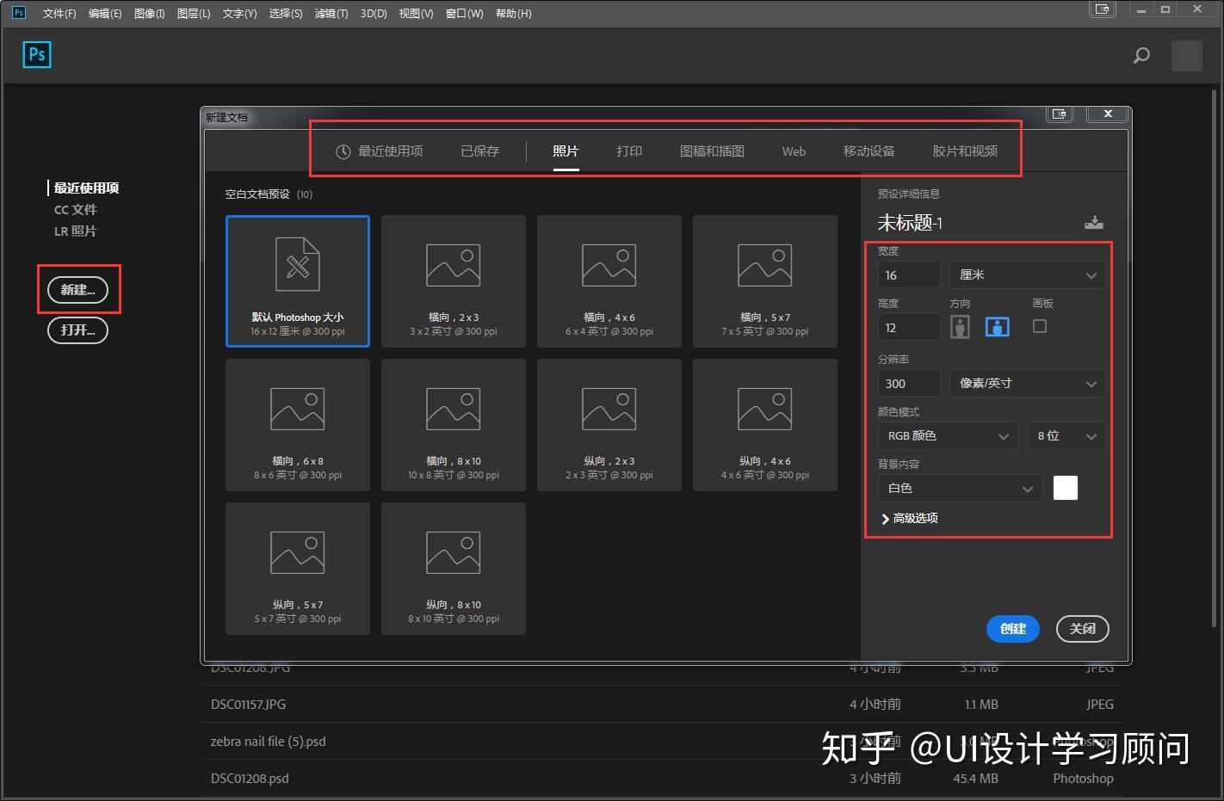The width and height of the screenshot is (1224, 801).
Task: Switch to 移动设备 tab
Action: point(869,151)
